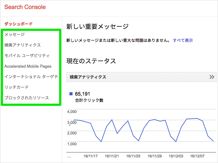
Task: Open メッセージ in the sidebar
Action: (x=15, y=34)
